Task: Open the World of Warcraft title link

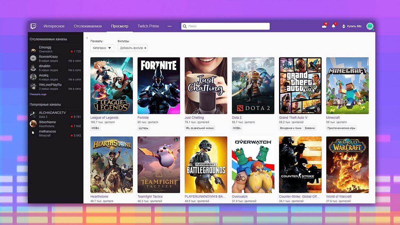Action: coord(339,197)
